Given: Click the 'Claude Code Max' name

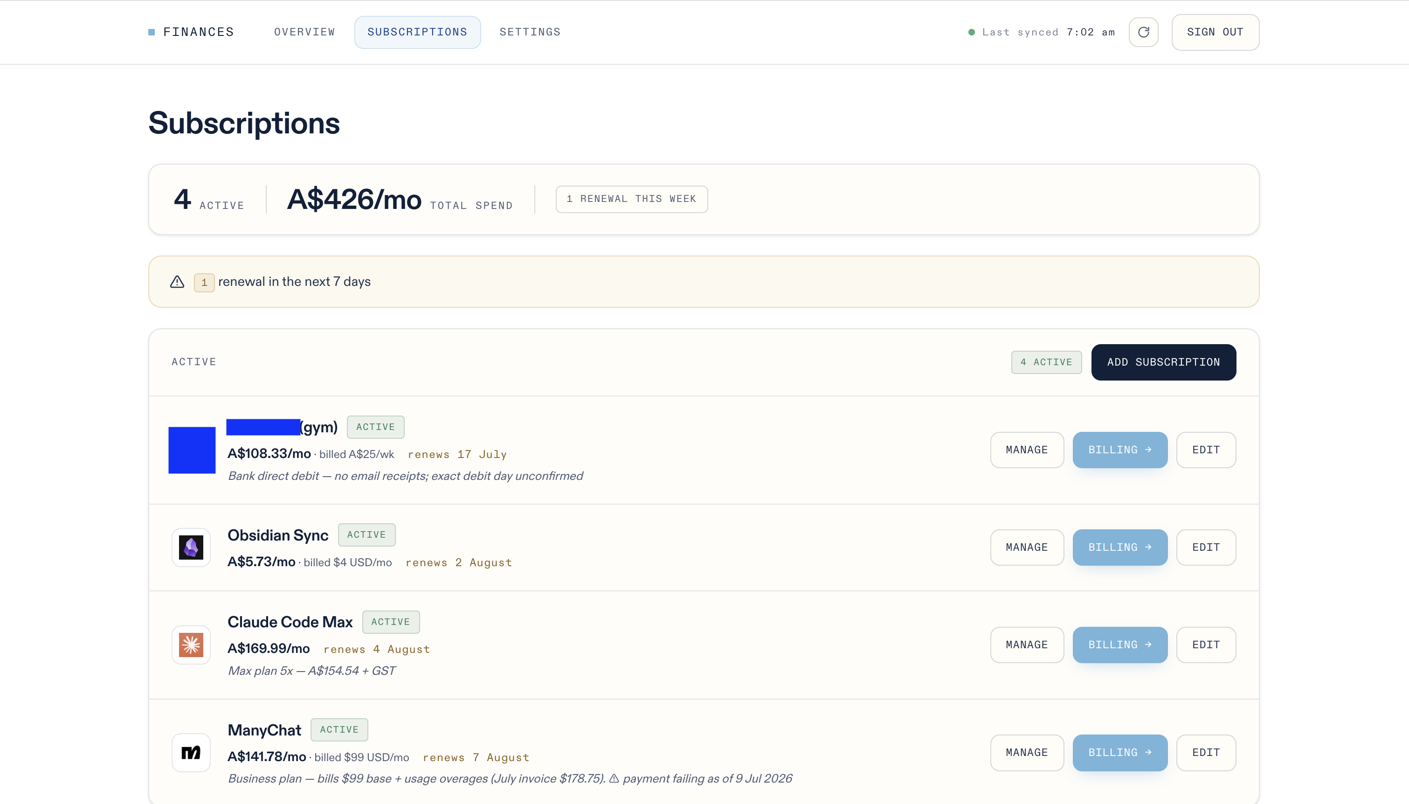Looking at the screenshot, I should click(x=290, y=622).
